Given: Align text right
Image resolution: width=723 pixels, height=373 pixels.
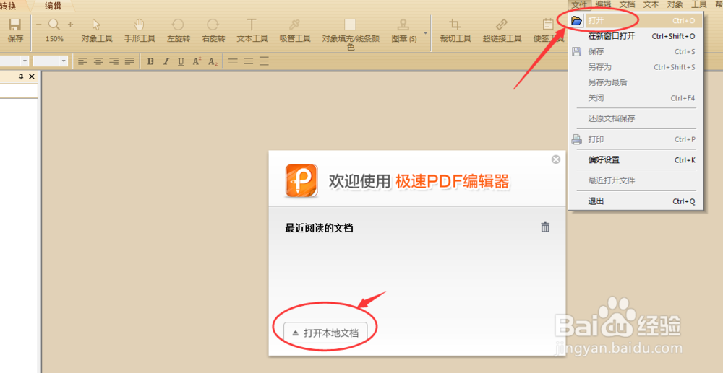Looking at the screenshot, I should click(114, 61).
